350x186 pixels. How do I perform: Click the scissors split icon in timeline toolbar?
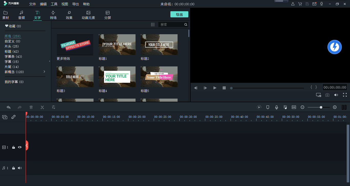pyautogui.click(x=42, y=107)
